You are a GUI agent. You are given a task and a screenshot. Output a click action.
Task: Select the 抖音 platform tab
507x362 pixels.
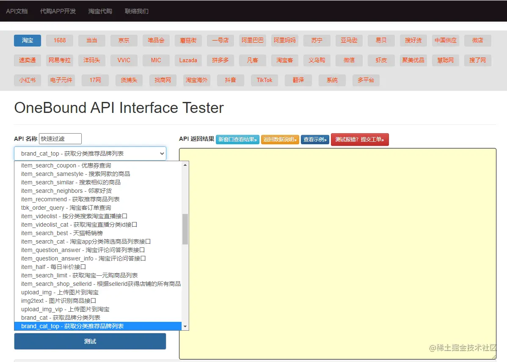231,80
